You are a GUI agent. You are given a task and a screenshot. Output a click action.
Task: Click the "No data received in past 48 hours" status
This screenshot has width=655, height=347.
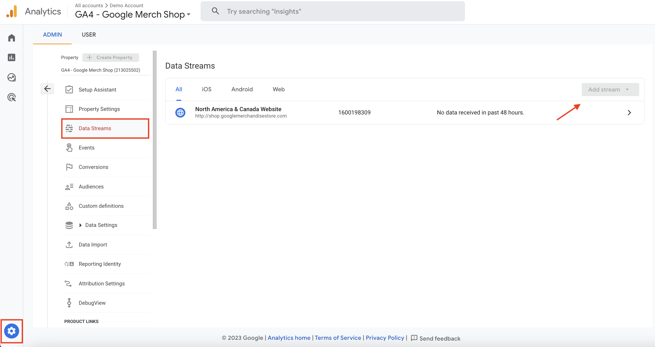[480, 113]
